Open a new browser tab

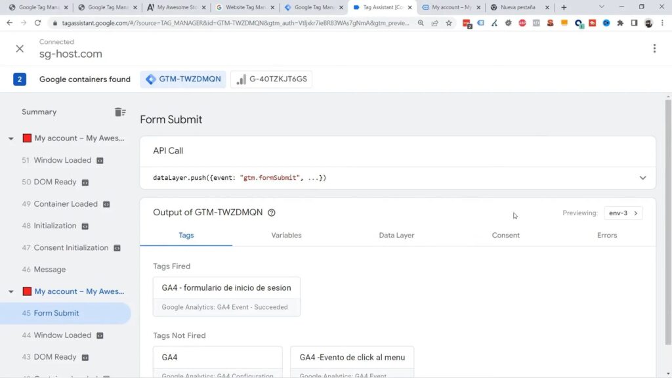pyautogui.click(x=564, y=7)
